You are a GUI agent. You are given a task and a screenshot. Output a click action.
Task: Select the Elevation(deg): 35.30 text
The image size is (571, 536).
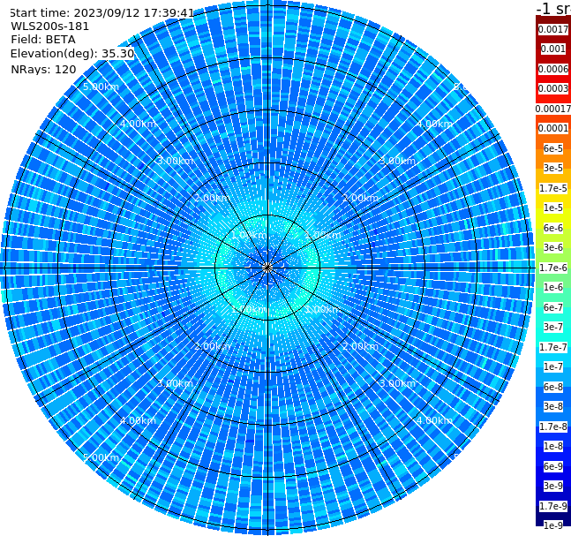click(x=72, y=54)
